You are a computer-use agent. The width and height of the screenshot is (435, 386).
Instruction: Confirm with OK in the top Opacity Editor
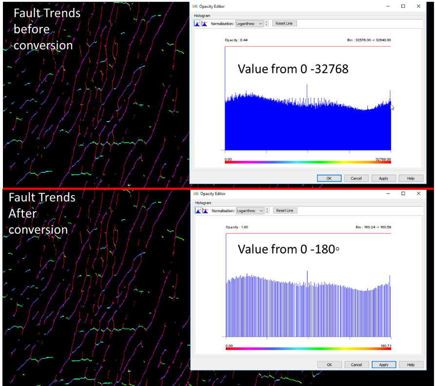329,178
